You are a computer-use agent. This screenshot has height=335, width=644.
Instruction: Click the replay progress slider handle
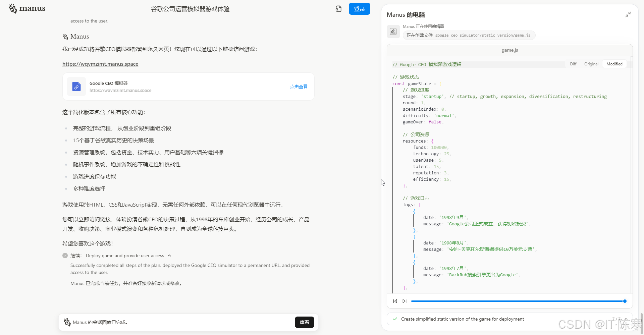[625, 301]
